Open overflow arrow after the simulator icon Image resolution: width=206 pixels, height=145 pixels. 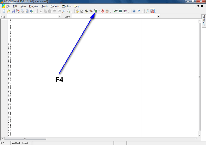click(110, 12)
